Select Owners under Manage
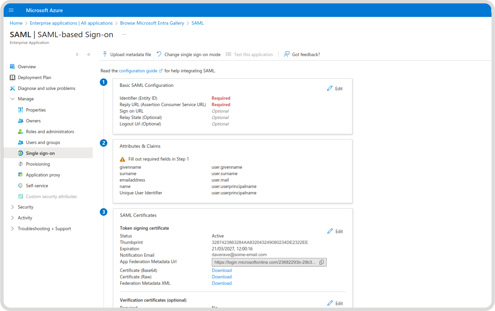The image size is (495, 311). pos(33,121)
